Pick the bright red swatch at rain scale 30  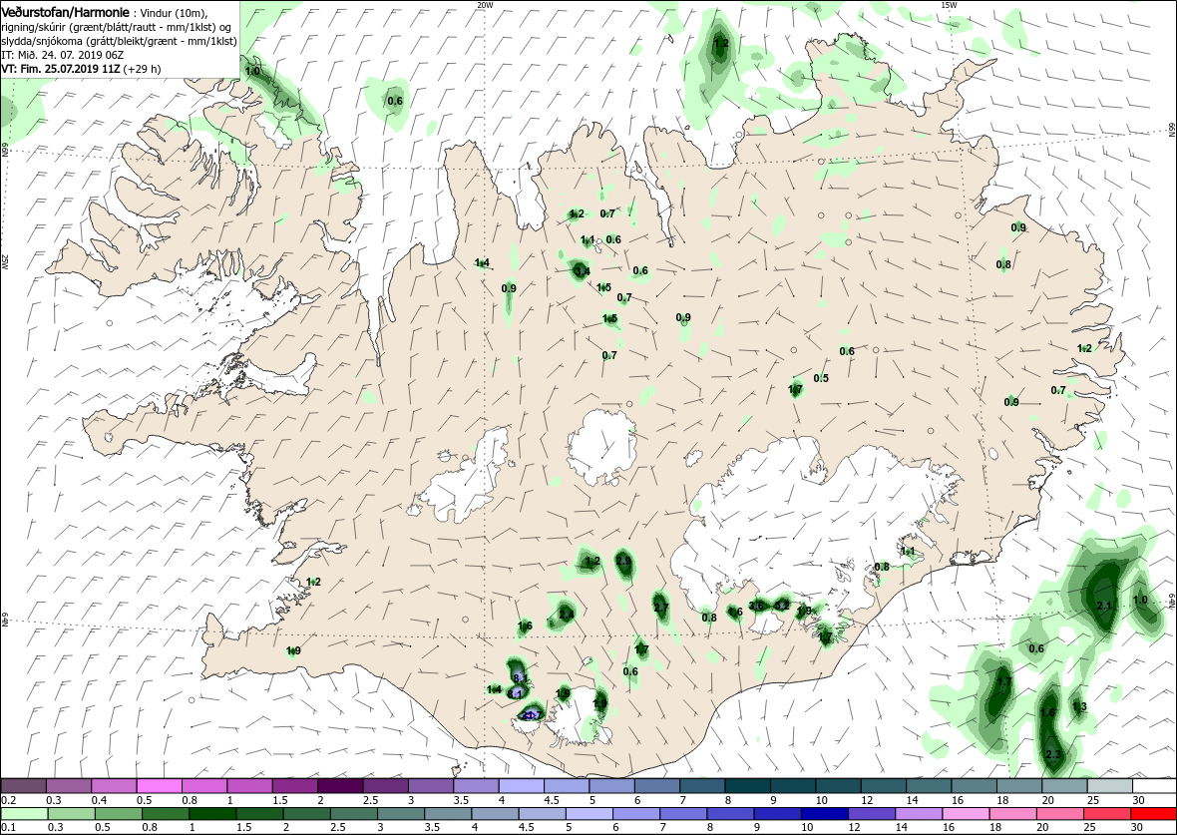[1153, 815]
